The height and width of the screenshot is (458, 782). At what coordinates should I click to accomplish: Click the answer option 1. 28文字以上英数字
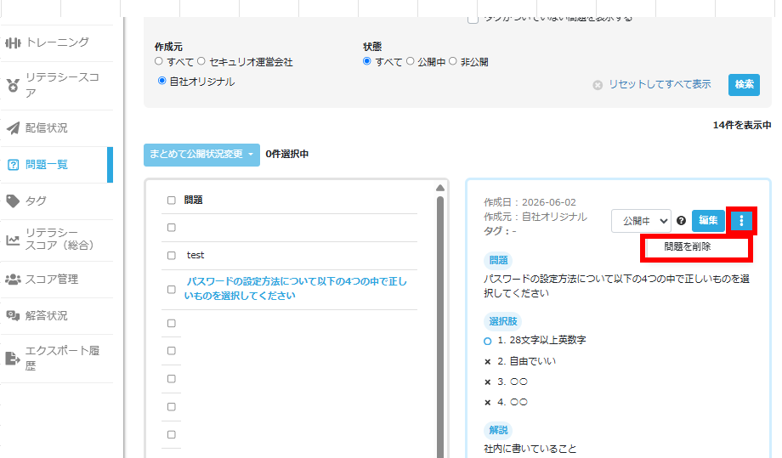point(541,341)
